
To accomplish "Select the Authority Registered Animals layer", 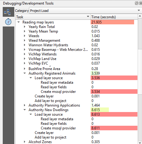I will pos(52,73).
